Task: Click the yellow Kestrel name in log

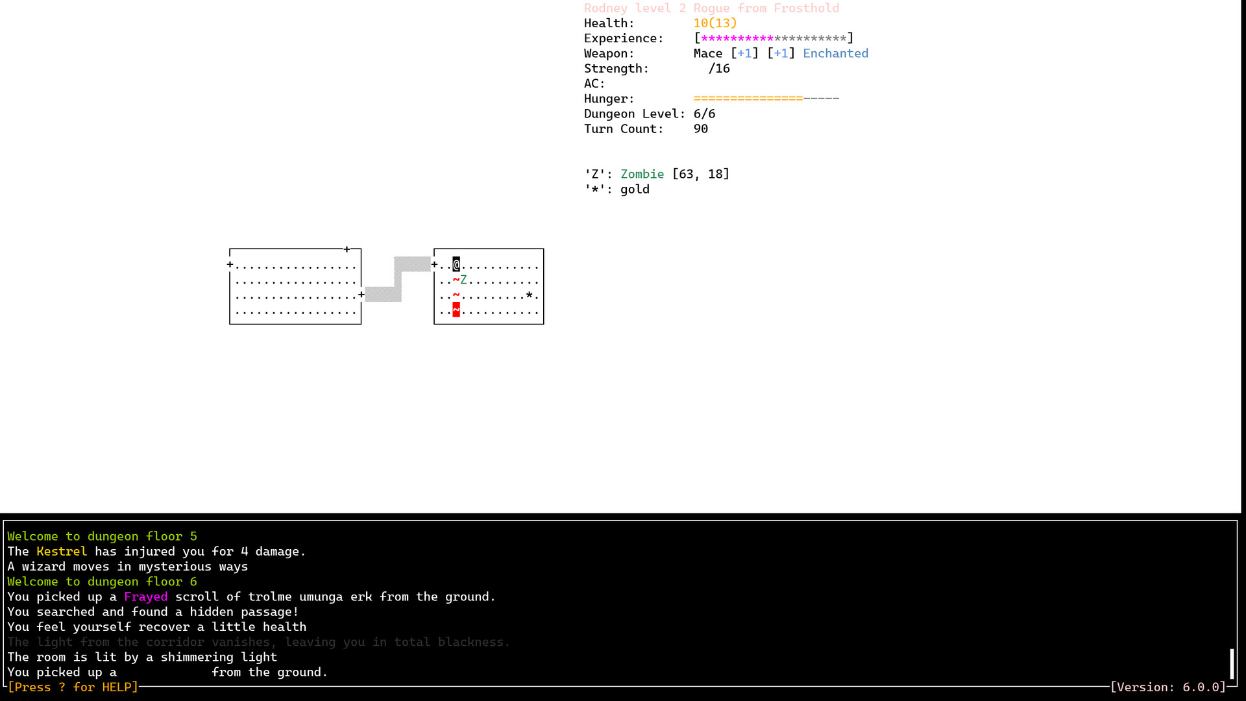Action: tap(62, 551)
